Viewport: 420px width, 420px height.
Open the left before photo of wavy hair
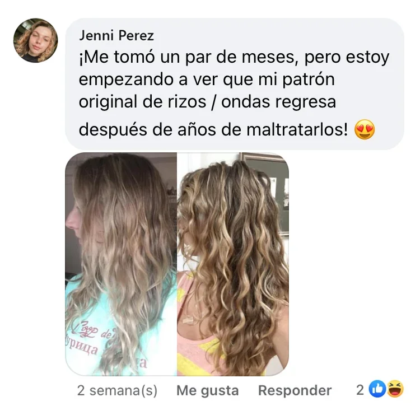[x=121, y=264]
